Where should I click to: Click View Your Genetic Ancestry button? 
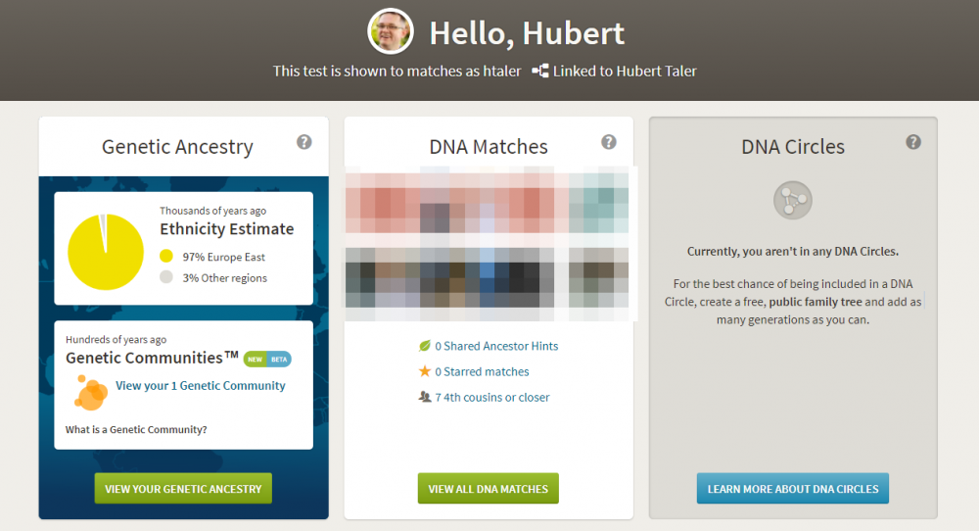183,489
